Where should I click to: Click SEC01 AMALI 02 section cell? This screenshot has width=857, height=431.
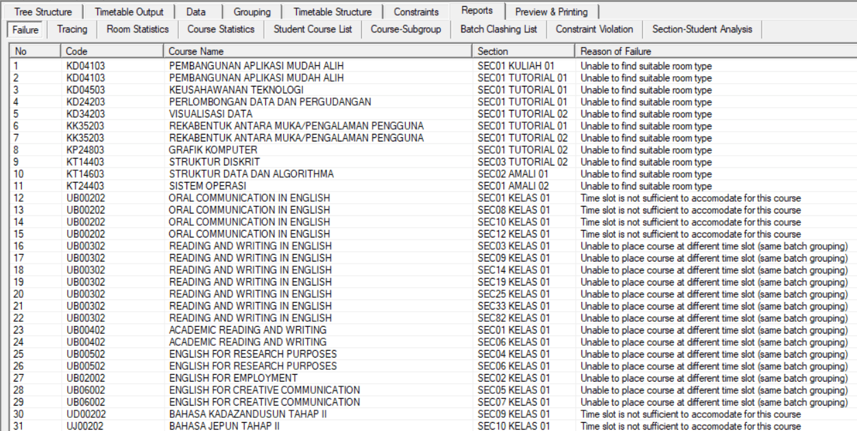[x=513, y=186]
